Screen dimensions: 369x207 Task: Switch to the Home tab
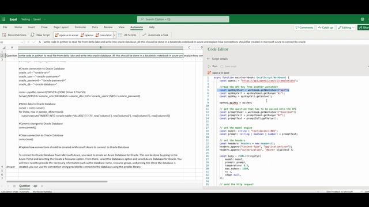click(18, 27)
